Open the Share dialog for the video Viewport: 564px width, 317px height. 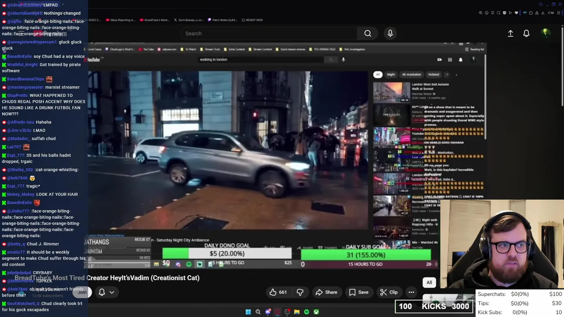pos(326,292)
